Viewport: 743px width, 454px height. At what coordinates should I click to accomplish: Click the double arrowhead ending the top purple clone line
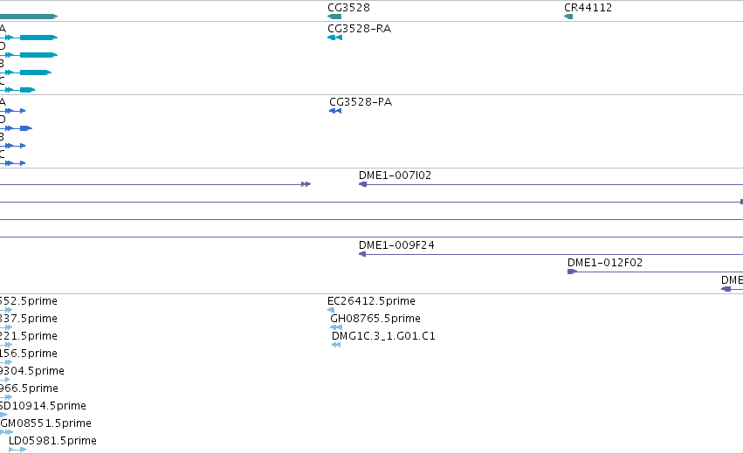pyautogui.click(x=306, y=184)
